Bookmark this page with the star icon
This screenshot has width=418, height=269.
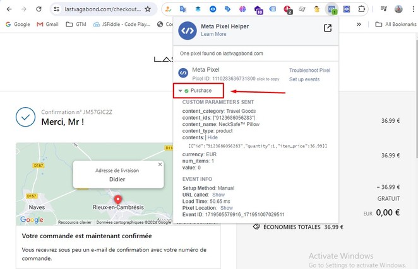(x=148, y=9)
